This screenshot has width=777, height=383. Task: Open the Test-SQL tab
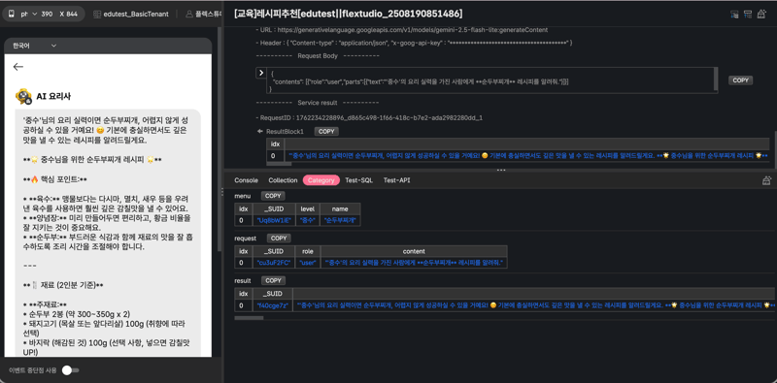358,180
